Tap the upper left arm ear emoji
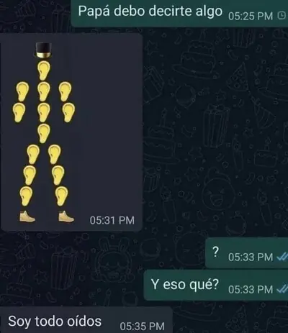 pyautogui.click(x=22, y=91)
